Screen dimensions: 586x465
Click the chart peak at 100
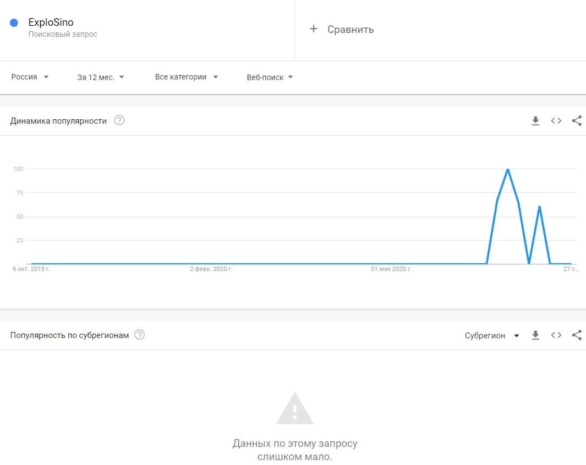click(507, 169)
